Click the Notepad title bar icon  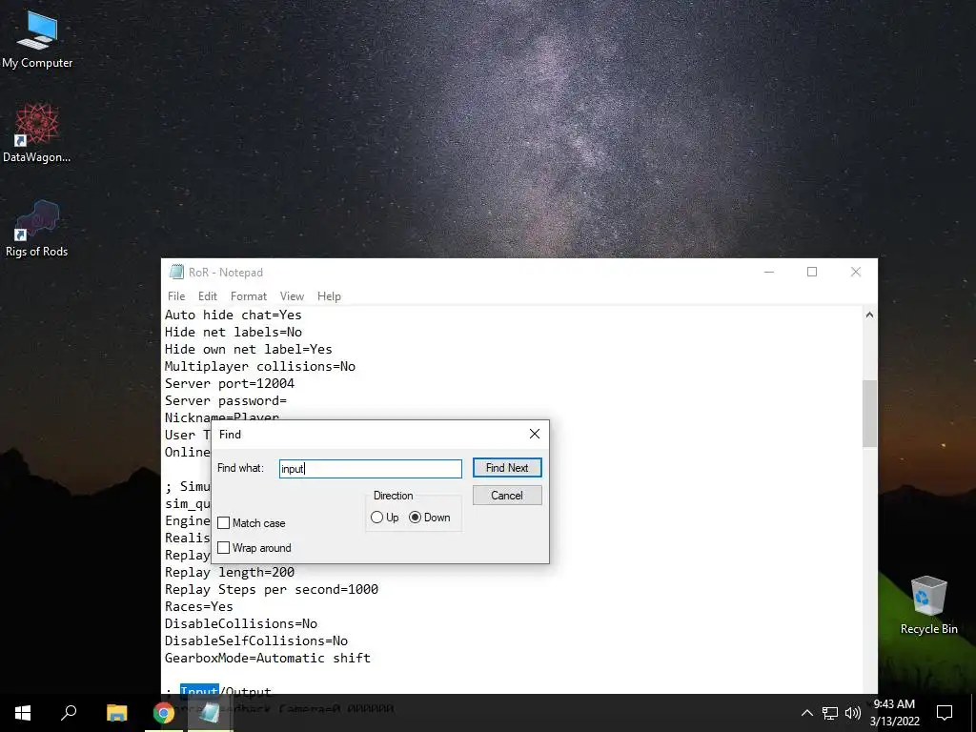coord(176,272)
